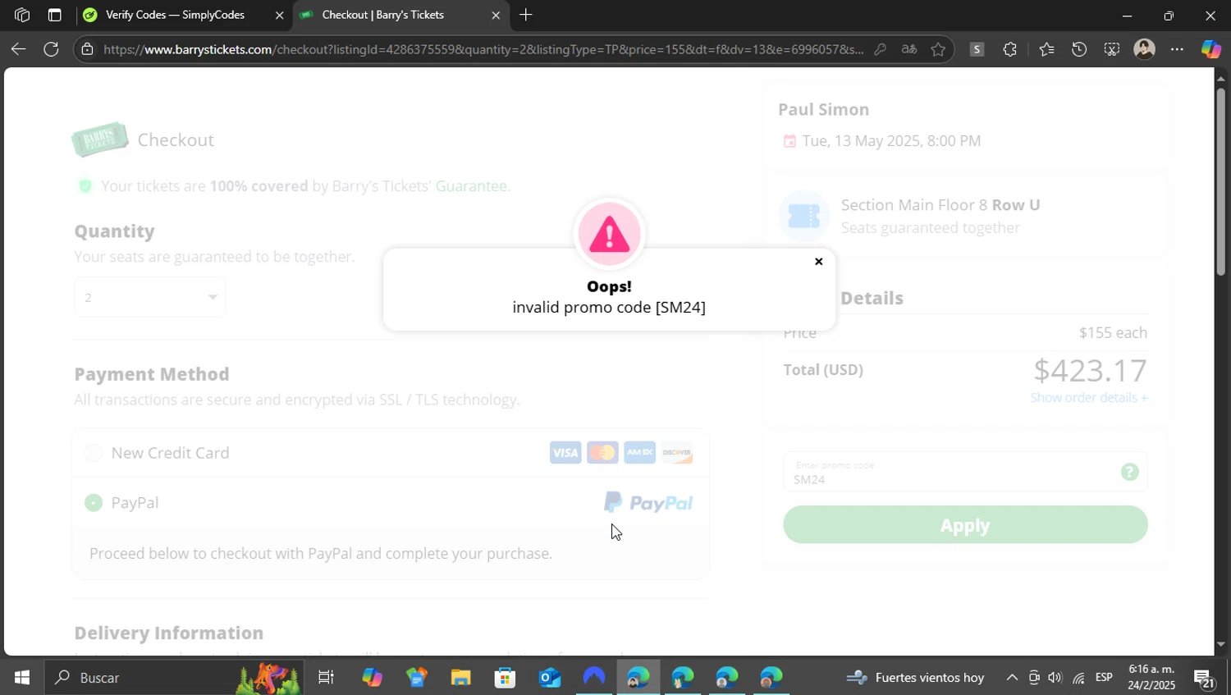The height and width of the screenshot is (695, 1231).
Task: Open Microsoft Store from taskbar
Action: coord(505,678)
